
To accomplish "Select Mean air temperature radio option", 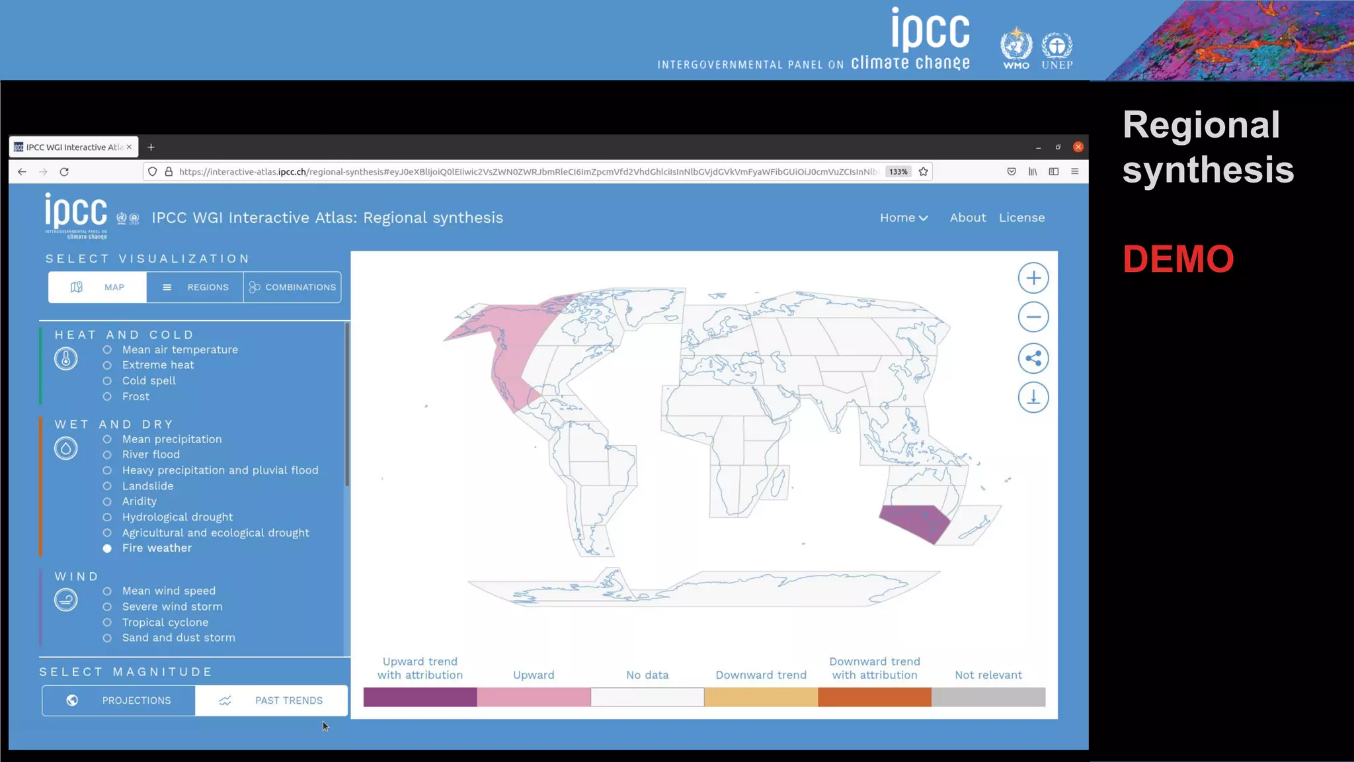I will click(107, 350).
